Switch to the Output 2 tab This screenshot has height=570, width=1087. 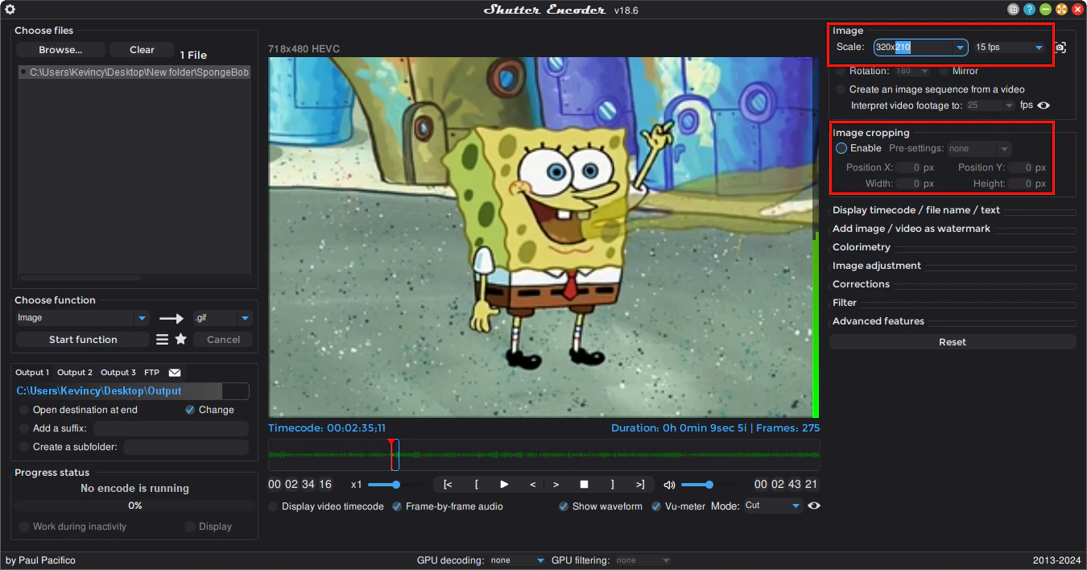click(x=75, y=373)
